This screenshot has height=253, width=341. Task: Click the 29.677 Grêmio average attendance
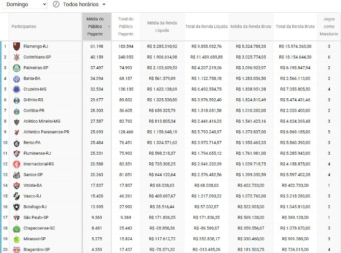(x=97, y=100)
